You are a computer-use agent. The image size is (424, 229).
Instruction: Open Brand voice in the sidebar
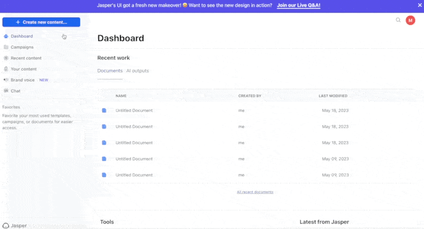[x=23, y=80]
